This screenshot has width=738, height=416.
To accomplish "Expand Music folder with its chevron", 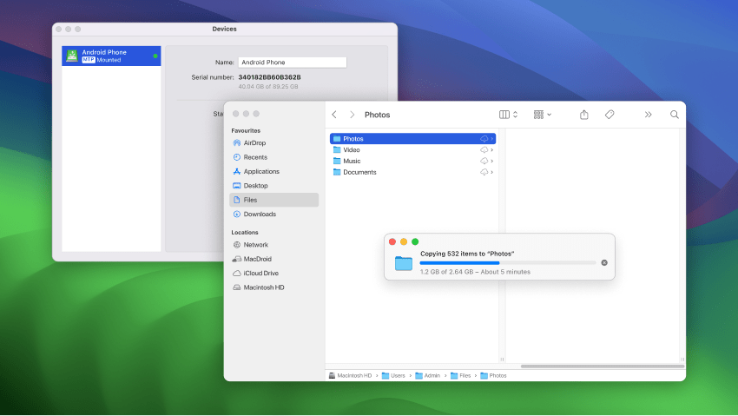I will (491, 161).
